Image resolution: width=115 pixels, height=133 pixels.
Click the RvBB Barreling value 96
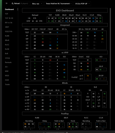click(25, 124)
